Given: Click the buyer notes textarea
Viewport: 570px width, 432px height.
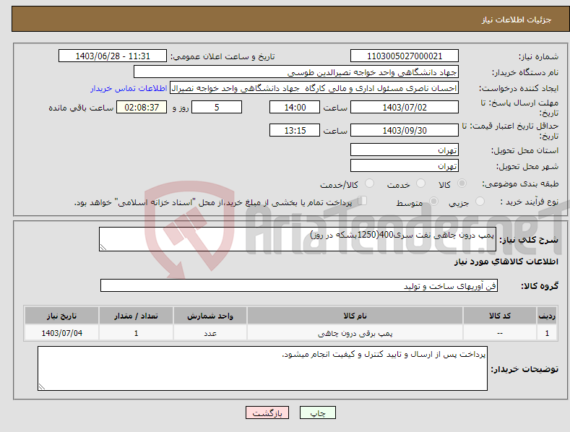Looking at the screenshot, I should pos(262,368).
